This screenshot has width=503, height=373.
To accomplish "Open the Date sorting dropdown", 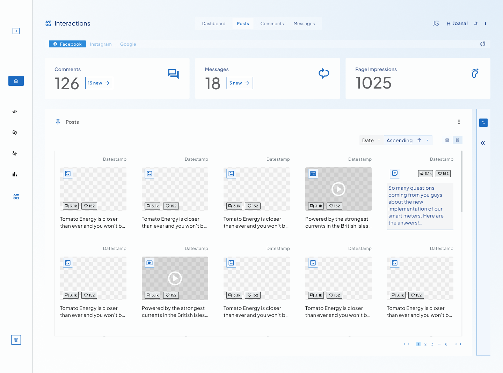I will click(371, 140).
